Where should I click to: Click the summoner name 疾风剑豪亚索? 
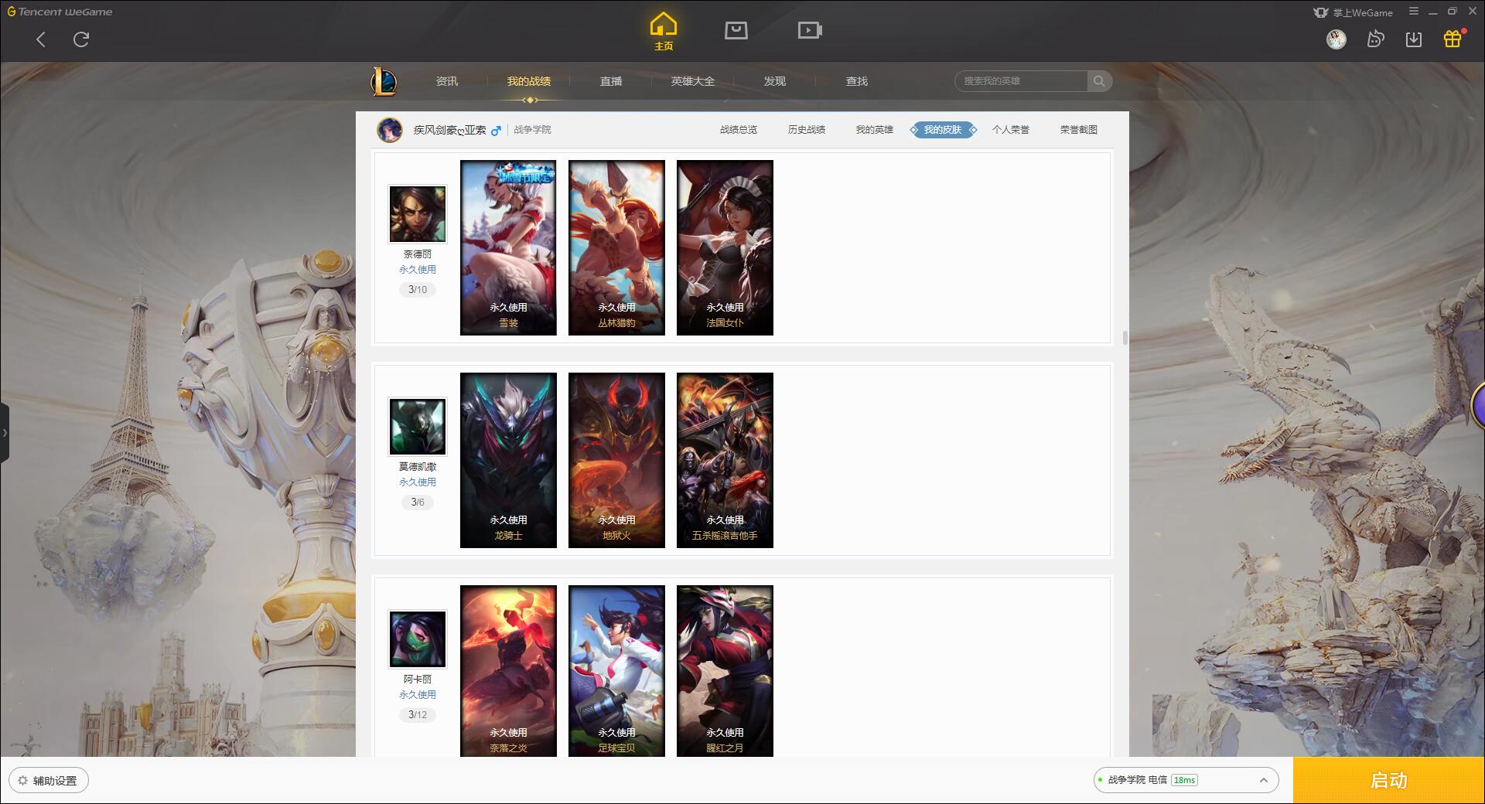click(x=449, y=130)
